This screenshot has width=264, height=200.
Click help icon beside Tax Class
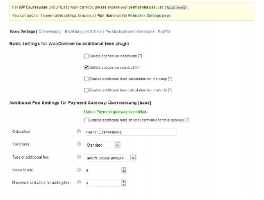coord(79,145)
